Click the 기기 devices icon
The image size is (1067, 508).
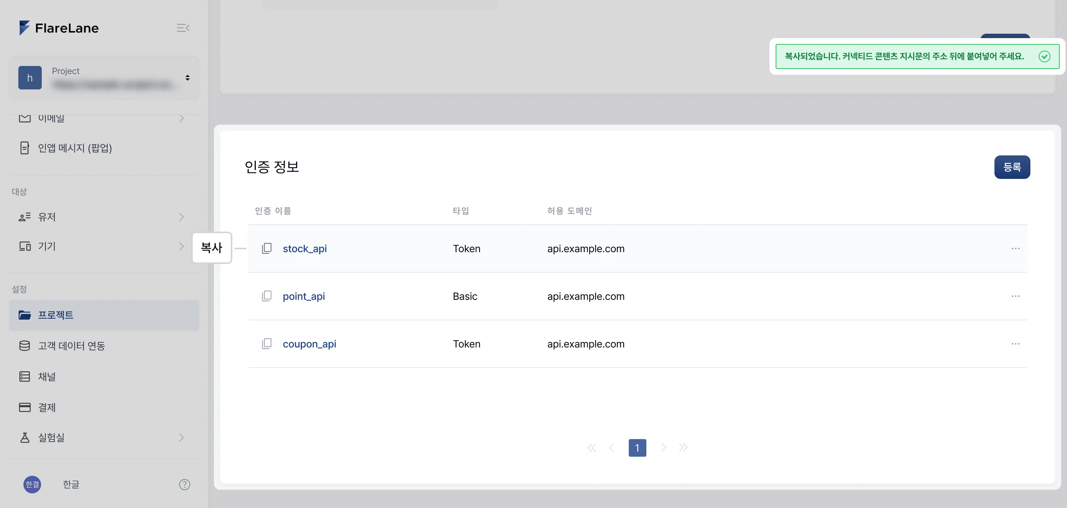25,246
